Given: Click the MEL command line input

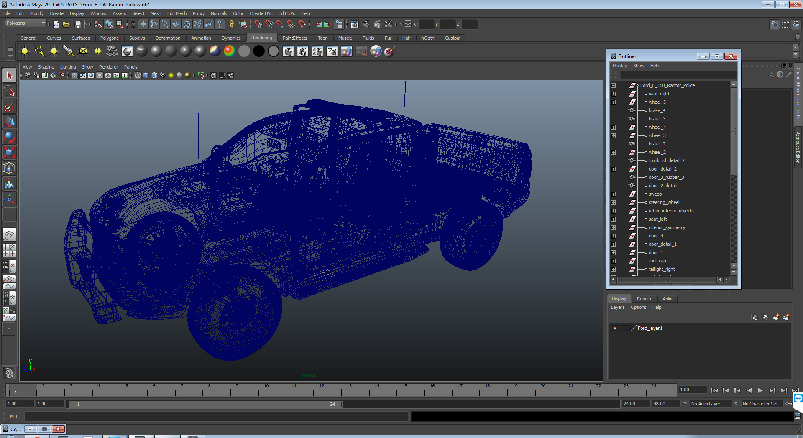Looking at the screenshot, I should click(x=216, y=416).
